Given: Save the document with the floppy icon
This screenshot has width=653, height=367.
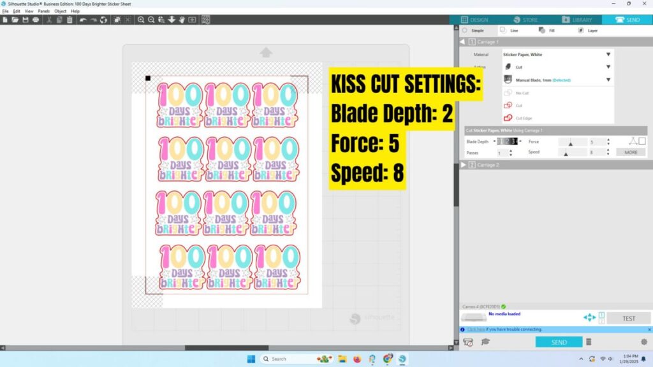Looking at the screenshot, I should click(26, 20).
